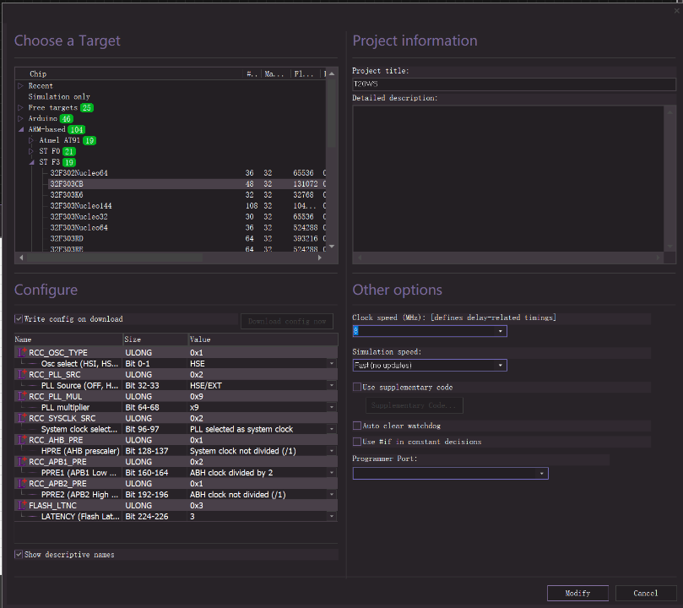Screen dimensions: 683x608
Task: Open HPRE AHB prescaler value dropdown
Action: click(x=332, y=451)
